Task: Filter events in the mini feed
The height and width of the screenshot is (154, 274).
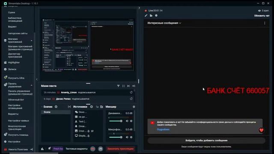Action: [118, 86]
